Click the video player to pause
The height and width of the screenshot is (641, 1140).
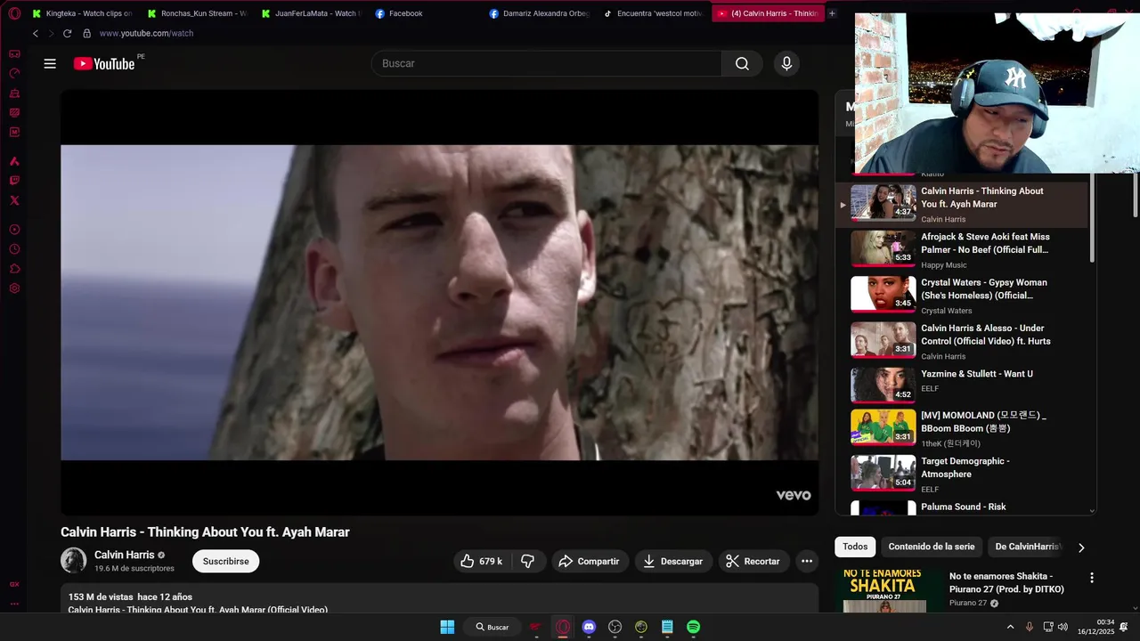click(x=439, y=303)
